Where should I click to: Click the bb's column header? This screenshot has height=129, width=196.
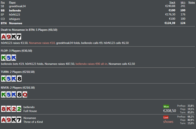(x=183, y=2)
